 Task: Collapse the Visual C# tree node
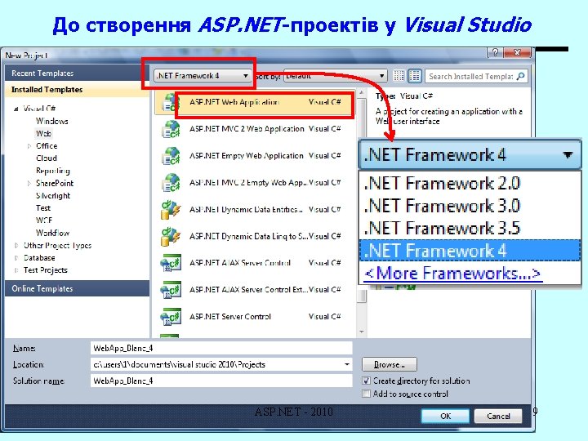pyautogui.click(x=16, y=109)
